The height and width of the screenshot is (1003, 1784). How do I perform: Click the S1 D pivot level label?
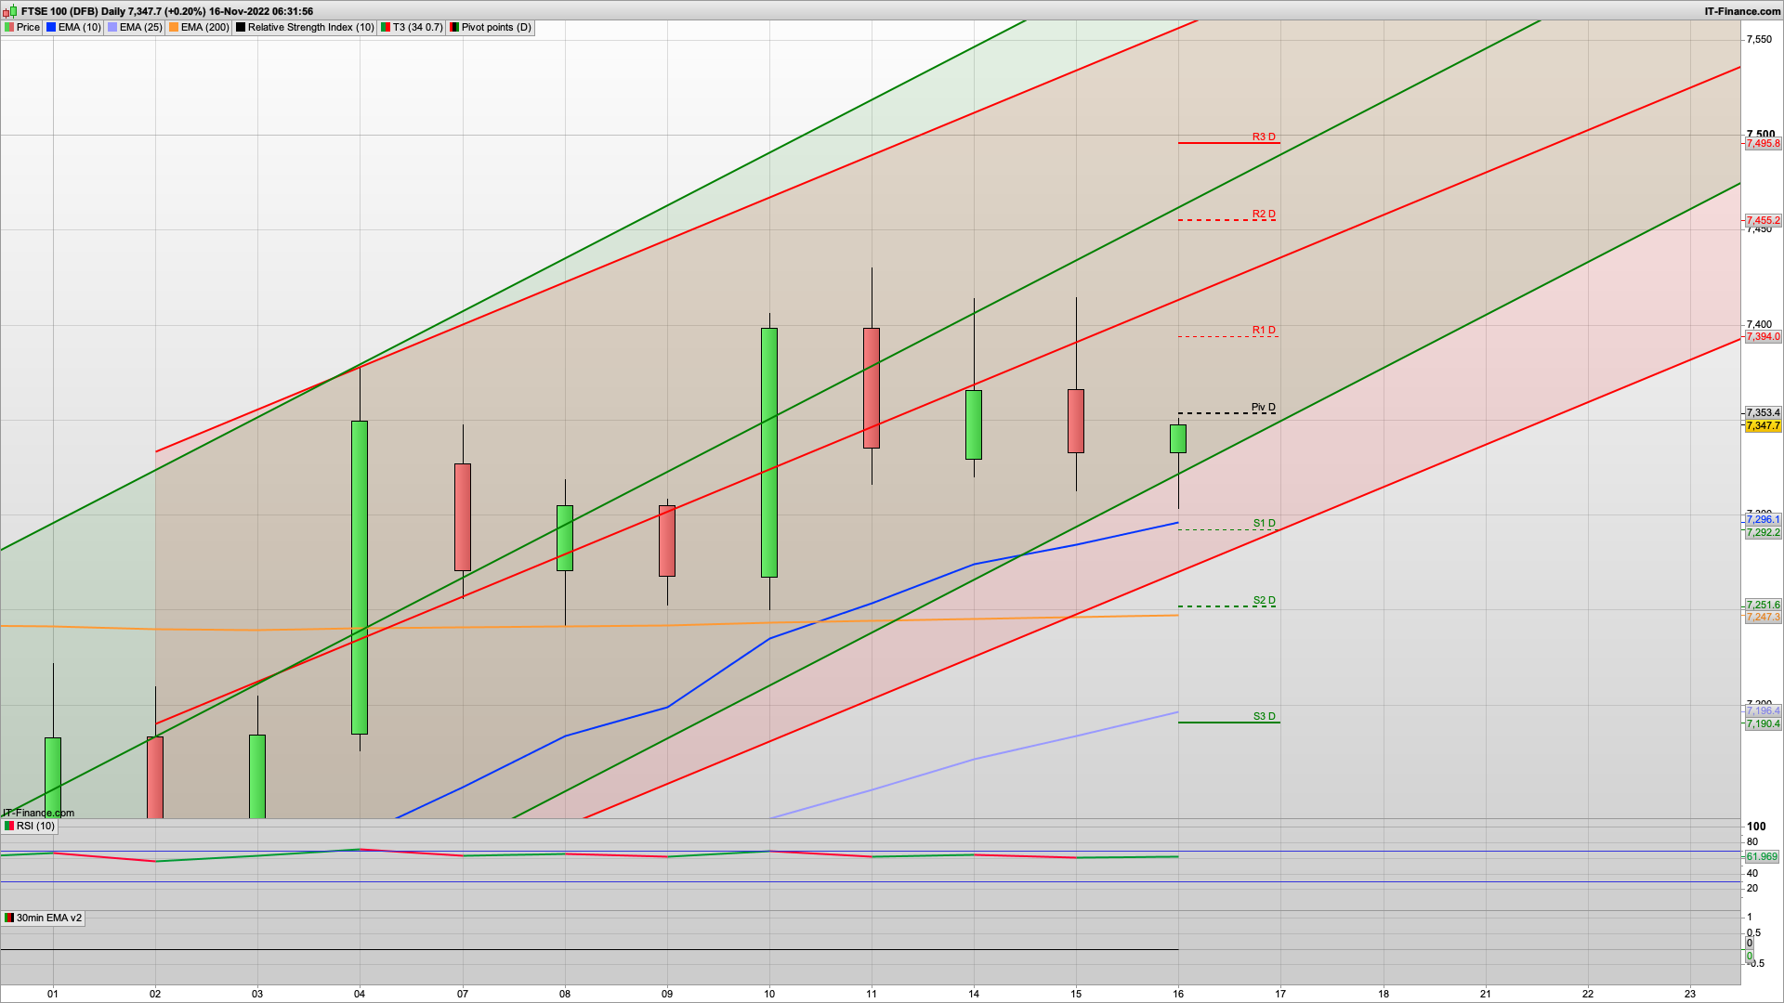click(1264, 523)
